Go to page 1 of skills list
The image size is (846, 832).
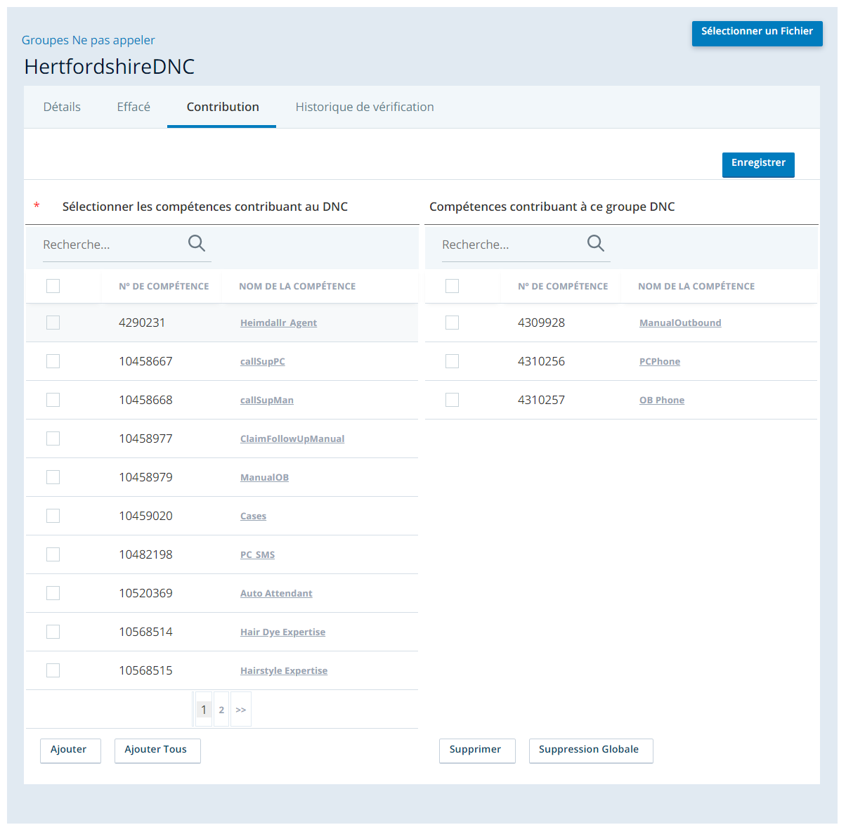pyautogui.click(x=204, y=710)
